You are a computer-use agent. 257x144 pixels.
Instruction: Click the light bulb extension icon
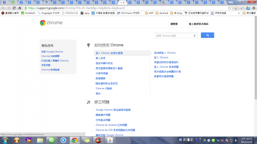click(x=236, y=8)
